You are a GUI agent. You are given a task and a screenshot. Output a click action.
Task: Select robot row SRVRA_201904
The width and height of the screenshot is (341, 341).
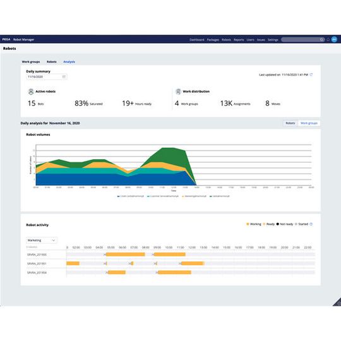pyautogui.click(x=37, y=273)
